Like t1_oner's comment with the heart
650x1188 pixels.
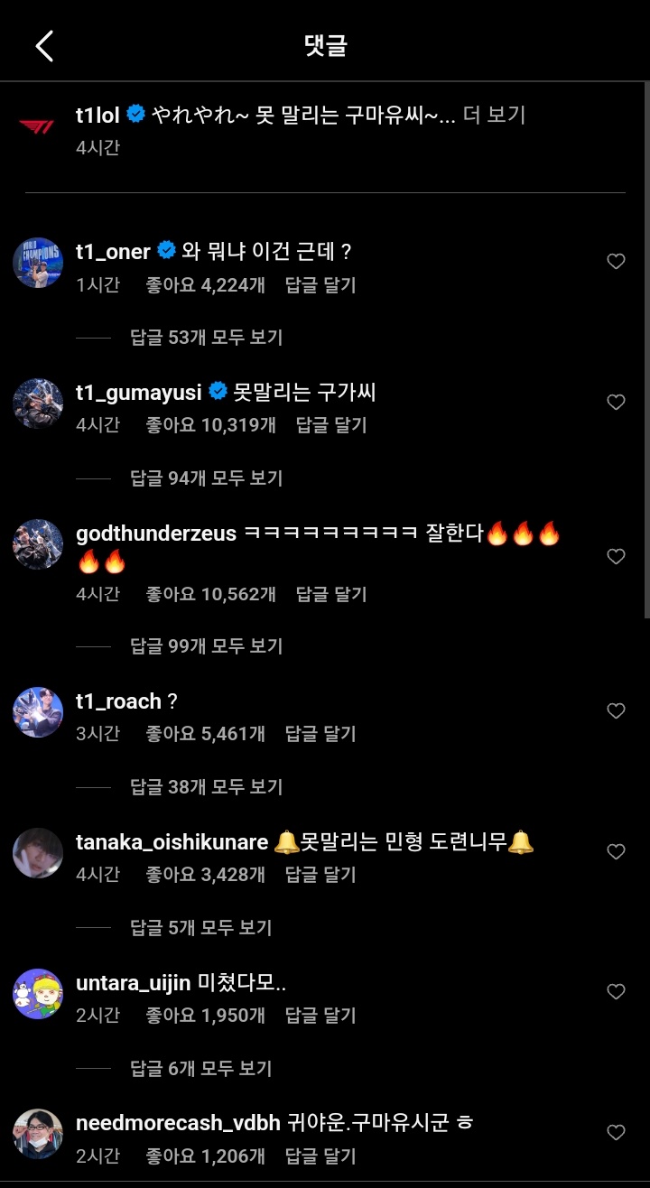[616, 262]
